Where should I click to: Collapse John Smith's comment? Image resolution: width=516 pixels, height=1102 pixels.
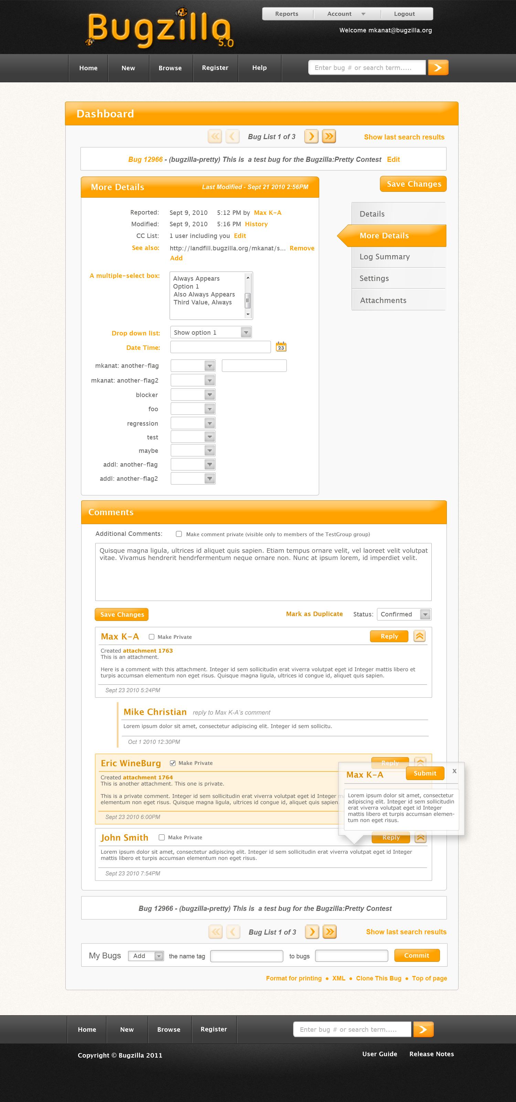pyautogui.click(x=421, y=838)
